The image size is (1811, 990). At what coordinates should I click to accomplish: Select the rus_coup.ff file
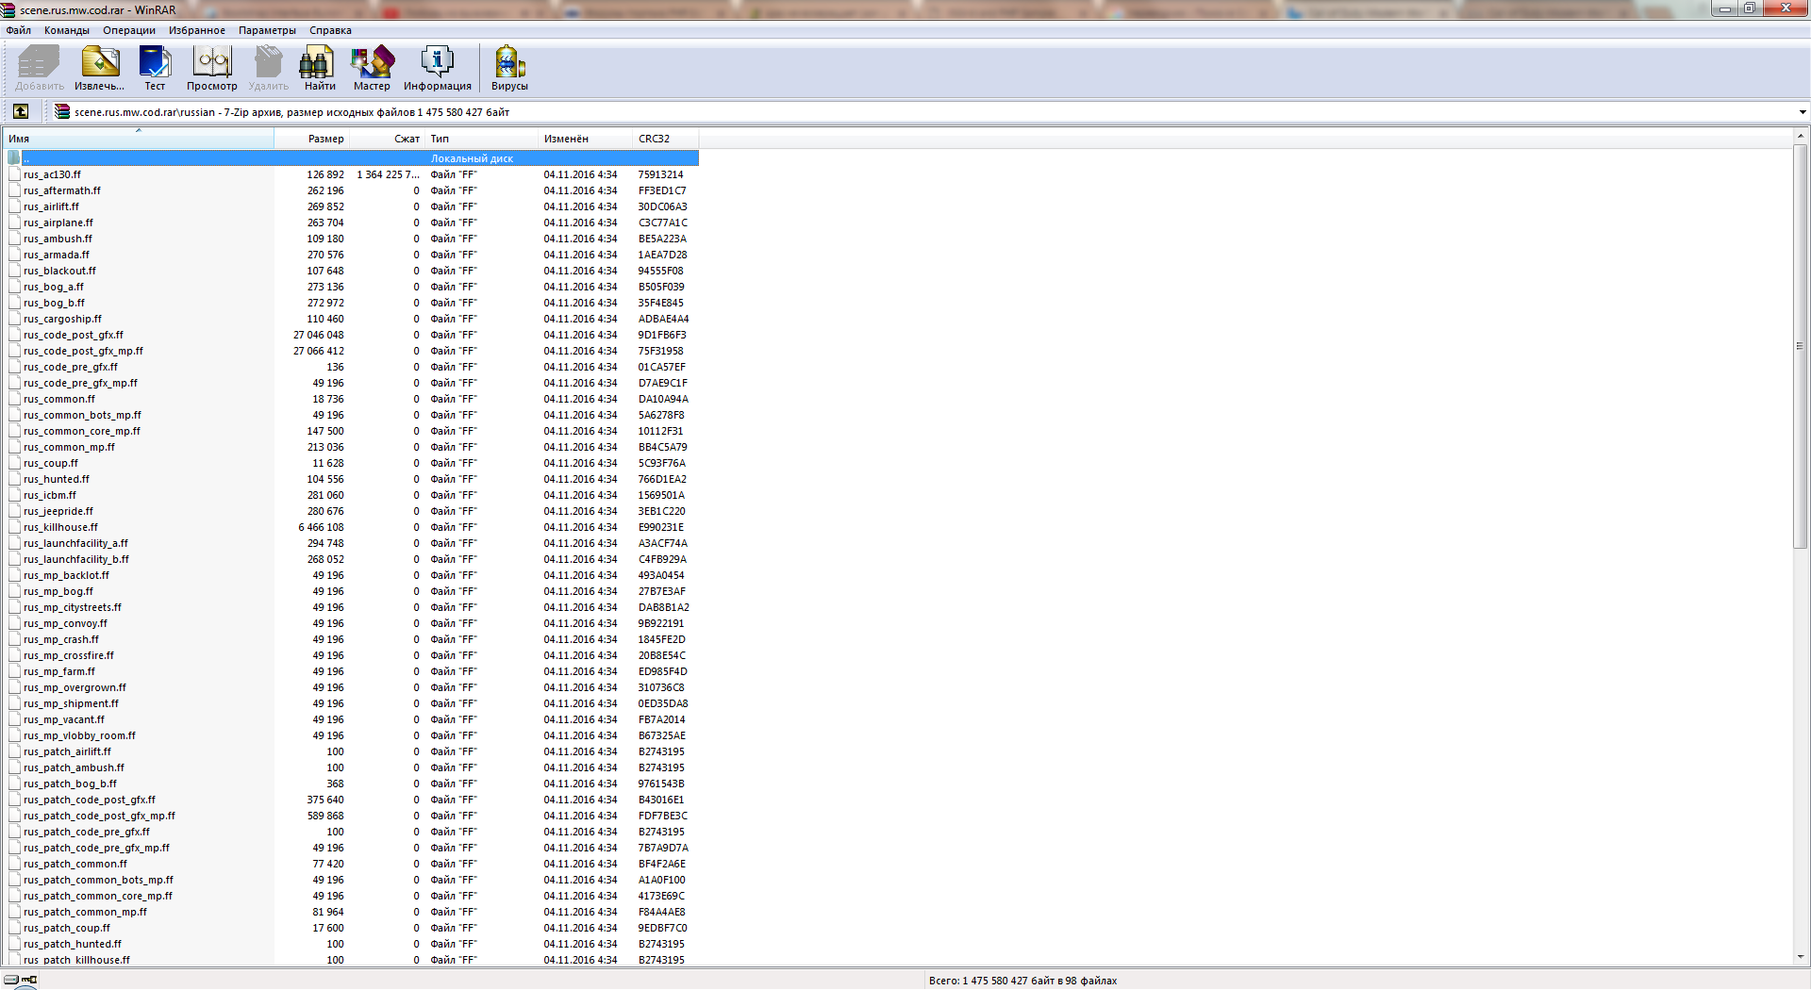pos(52,463)
